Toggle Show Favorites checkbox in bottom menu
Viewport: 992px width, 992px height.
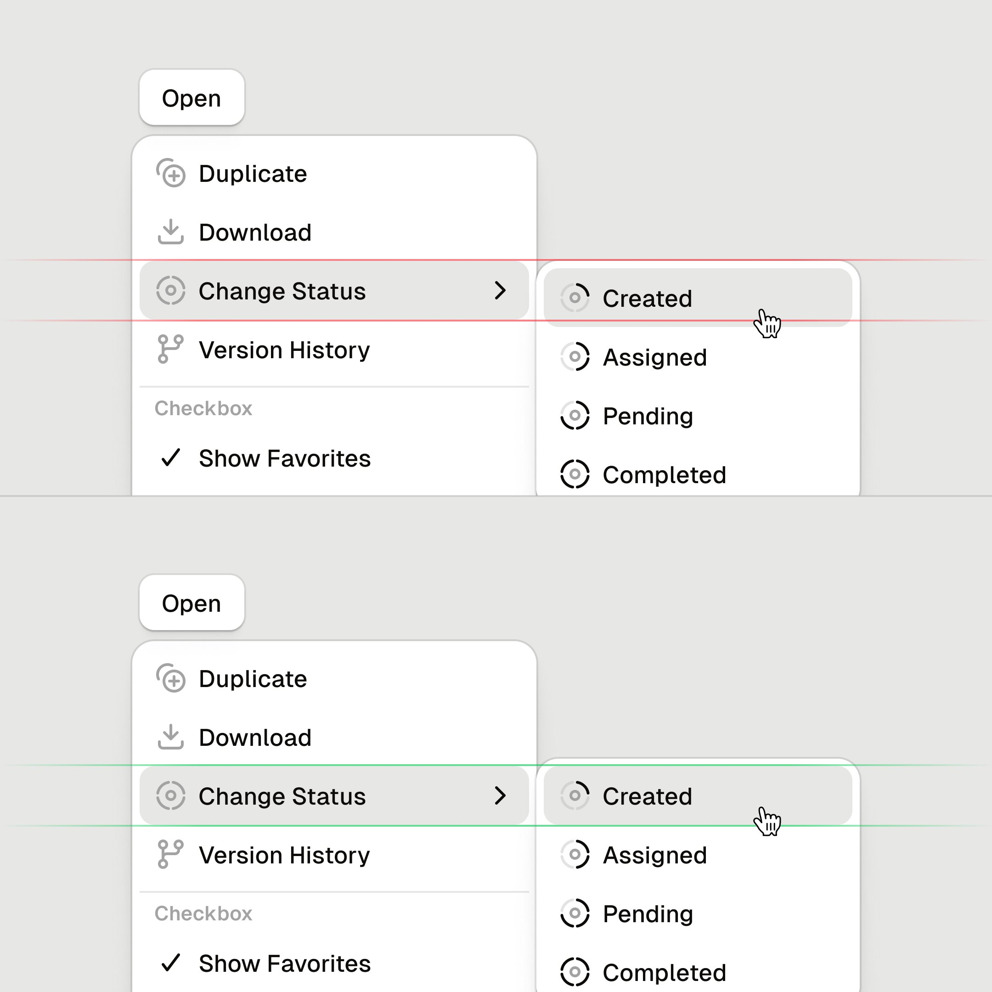(284, 963)
